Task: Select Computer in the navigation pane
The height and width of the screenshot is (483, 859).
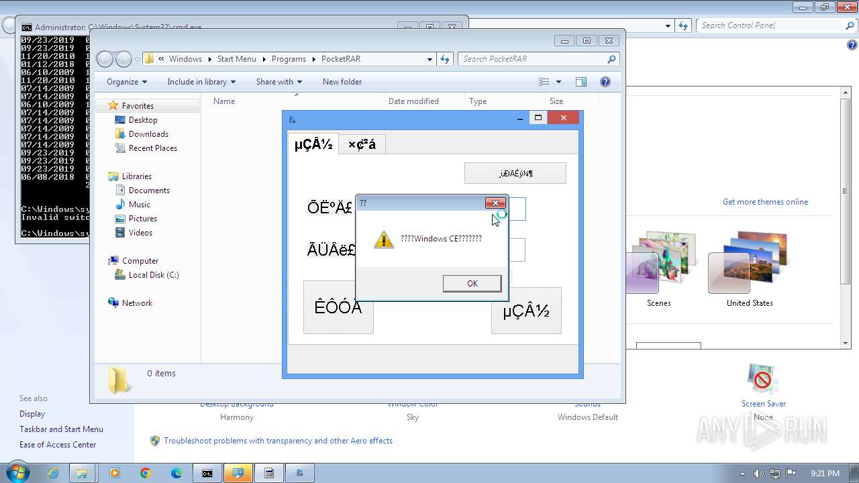Action: click(140, 261)
